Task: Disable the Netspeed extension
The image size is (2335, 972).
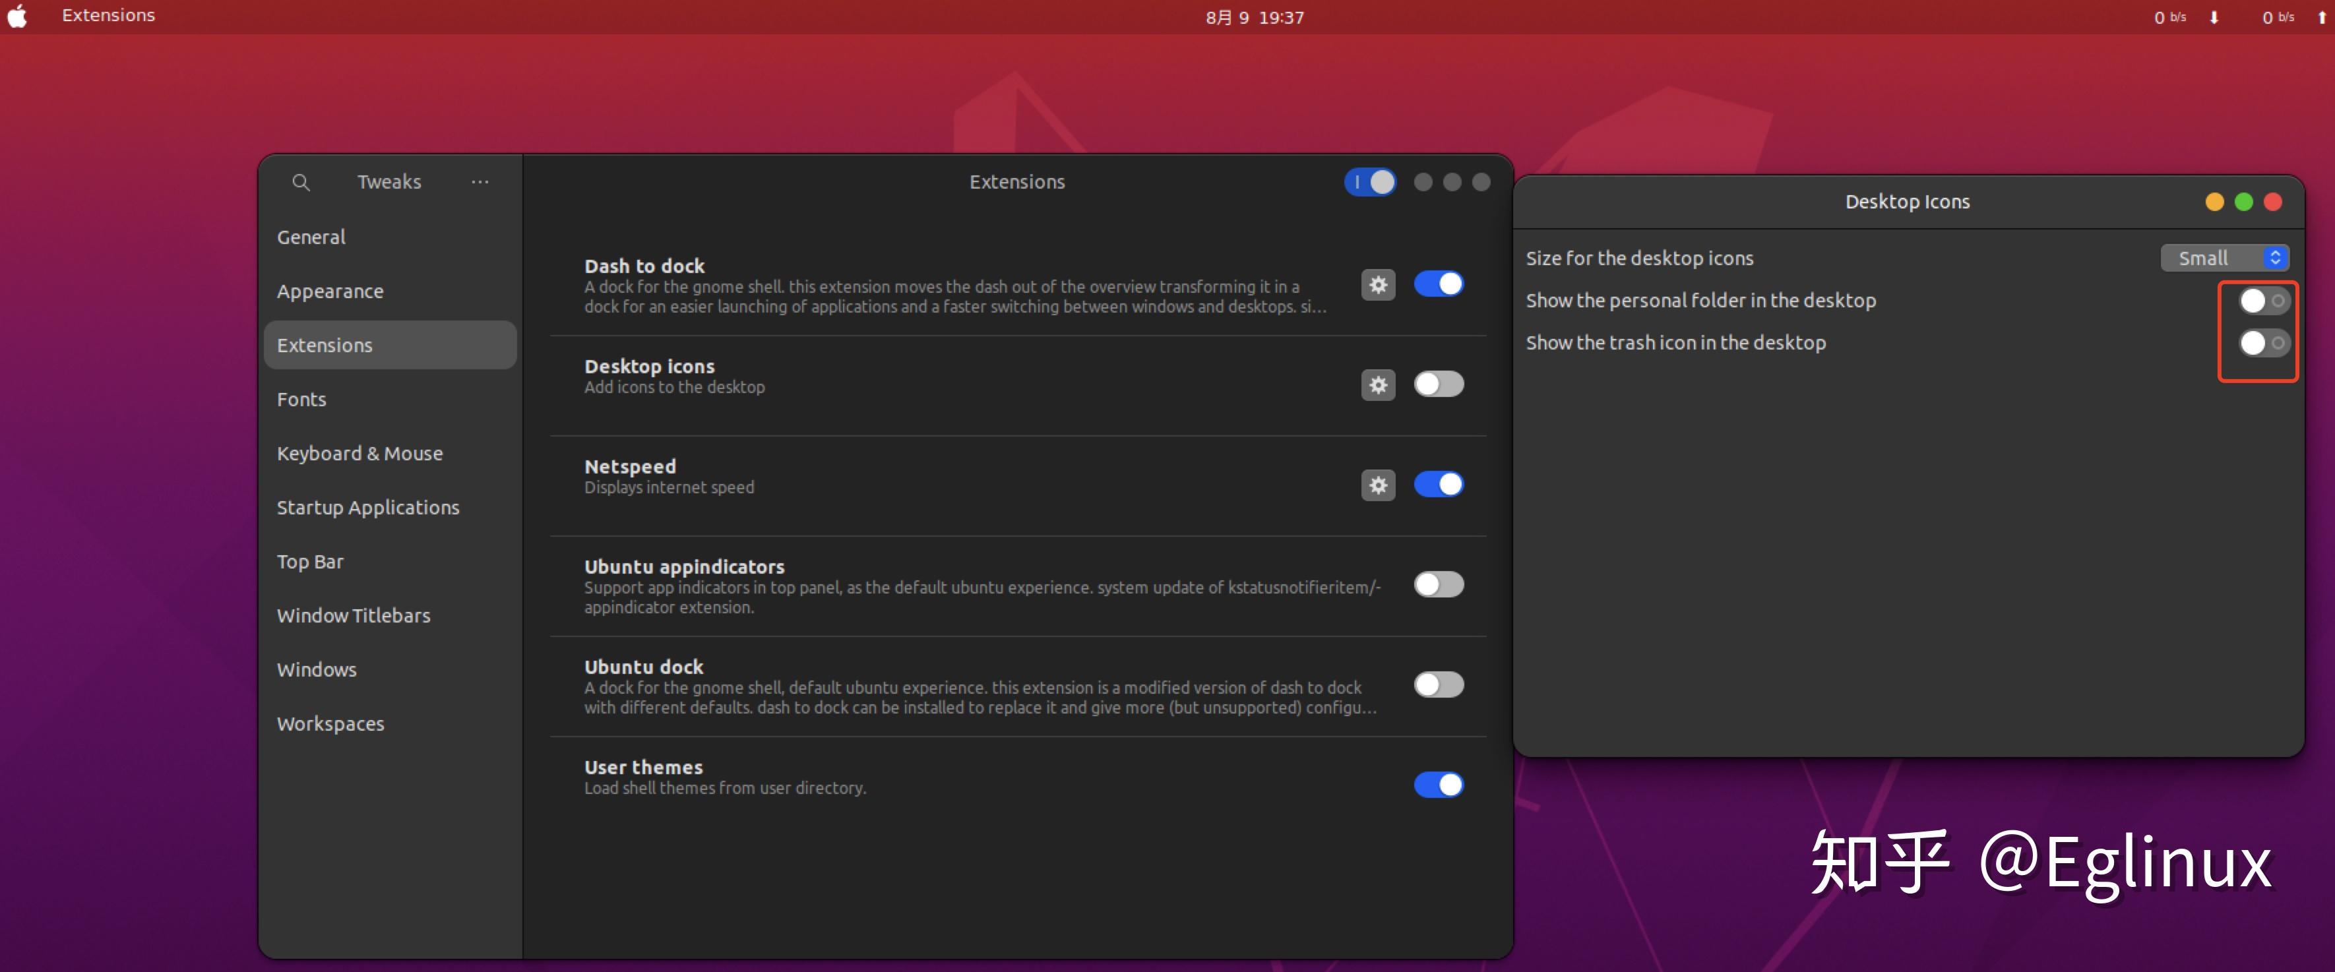Action: click(1439, 485)
